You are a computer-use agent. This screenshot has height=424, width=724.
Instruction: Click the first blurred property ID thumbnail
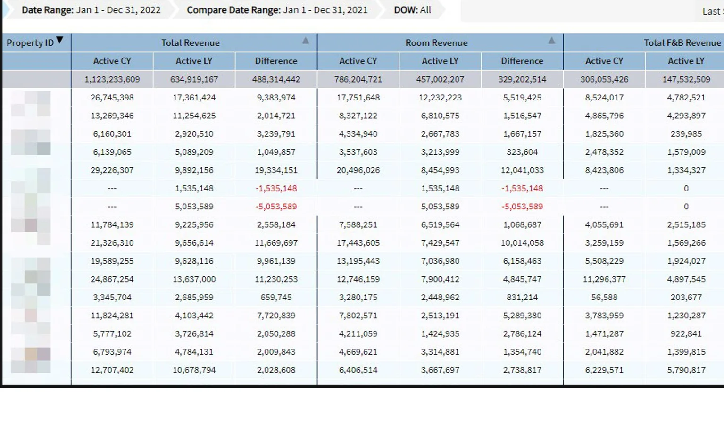pyautogui.click(x=31, y=104)
